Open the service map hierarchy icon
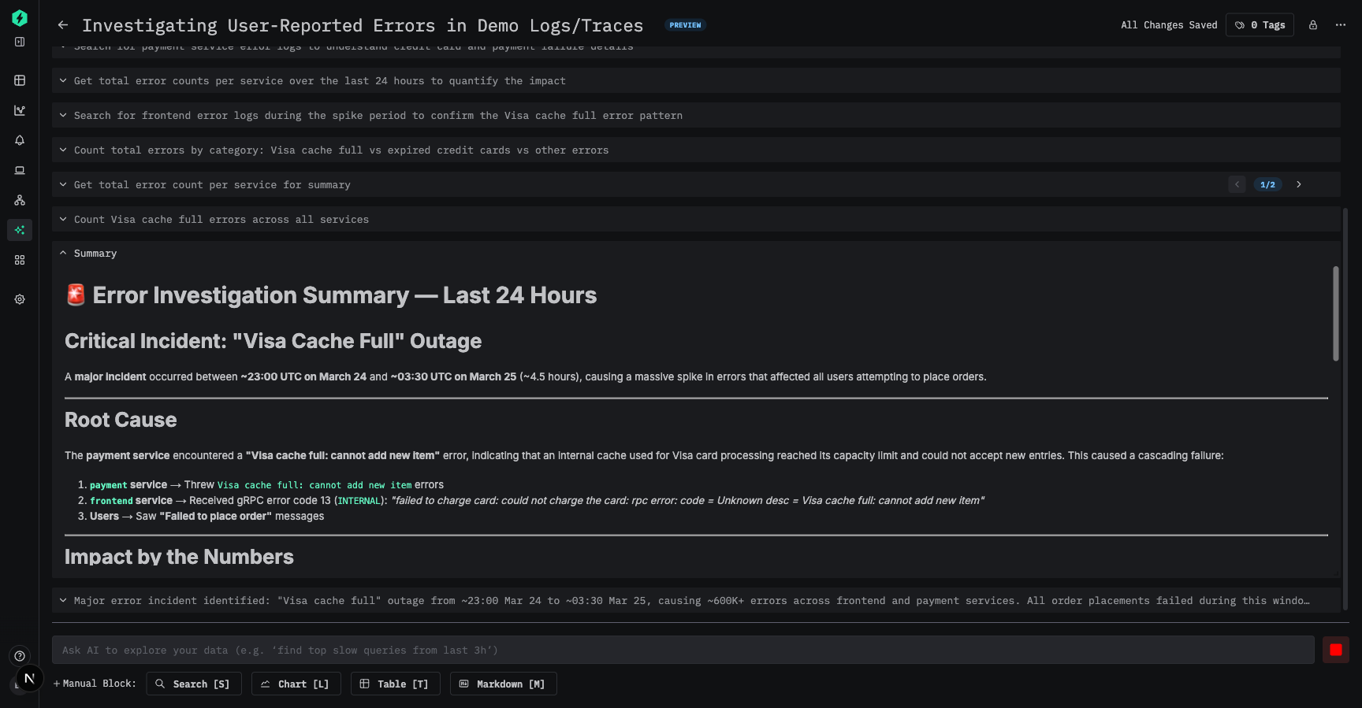 tap(20, 200)
